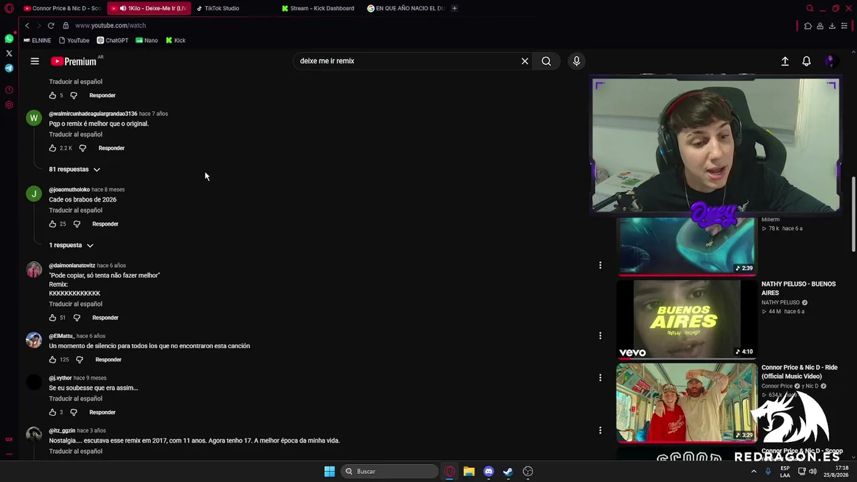Open Steam from the taskbar

[x=508, y=471]
